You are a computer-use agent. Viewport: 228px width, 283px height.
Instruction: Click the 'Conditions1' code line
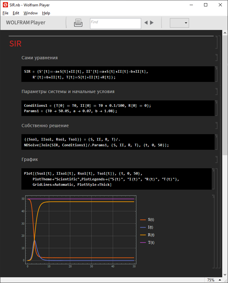pyautogui.click(x=87, y=105)
